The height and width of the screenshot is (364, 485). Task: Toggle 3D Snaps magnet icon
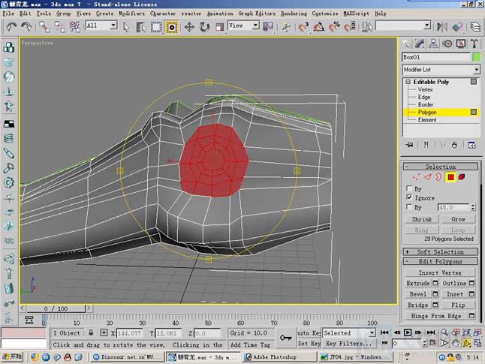(x=304, y=27)
